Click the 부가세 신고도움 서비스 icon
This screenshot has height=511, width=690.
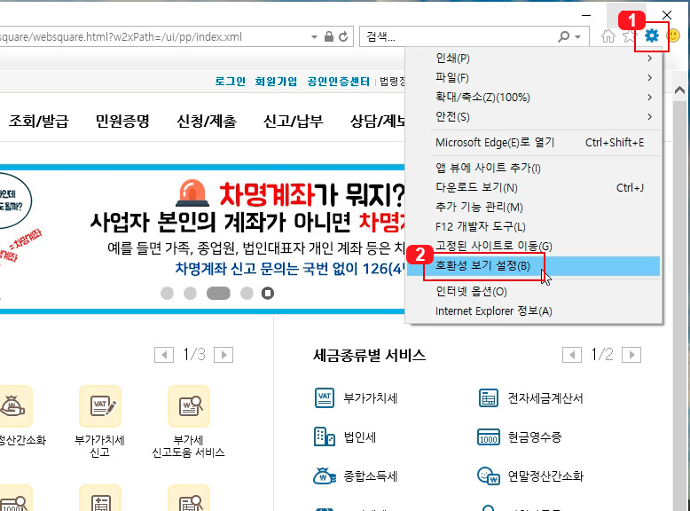click(189, 406)
